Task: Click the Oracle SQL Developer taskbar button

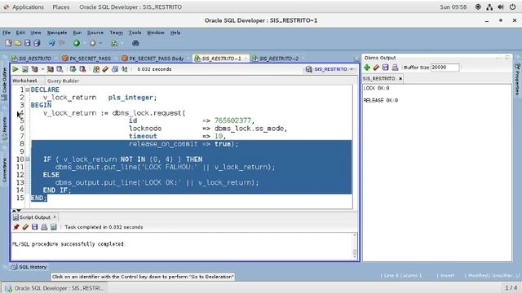Action: click(55, 288)
